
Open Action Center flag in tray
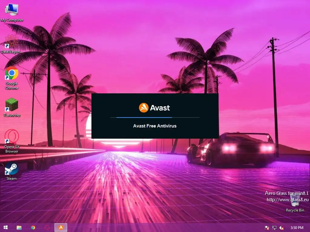[x=267, y=228]
